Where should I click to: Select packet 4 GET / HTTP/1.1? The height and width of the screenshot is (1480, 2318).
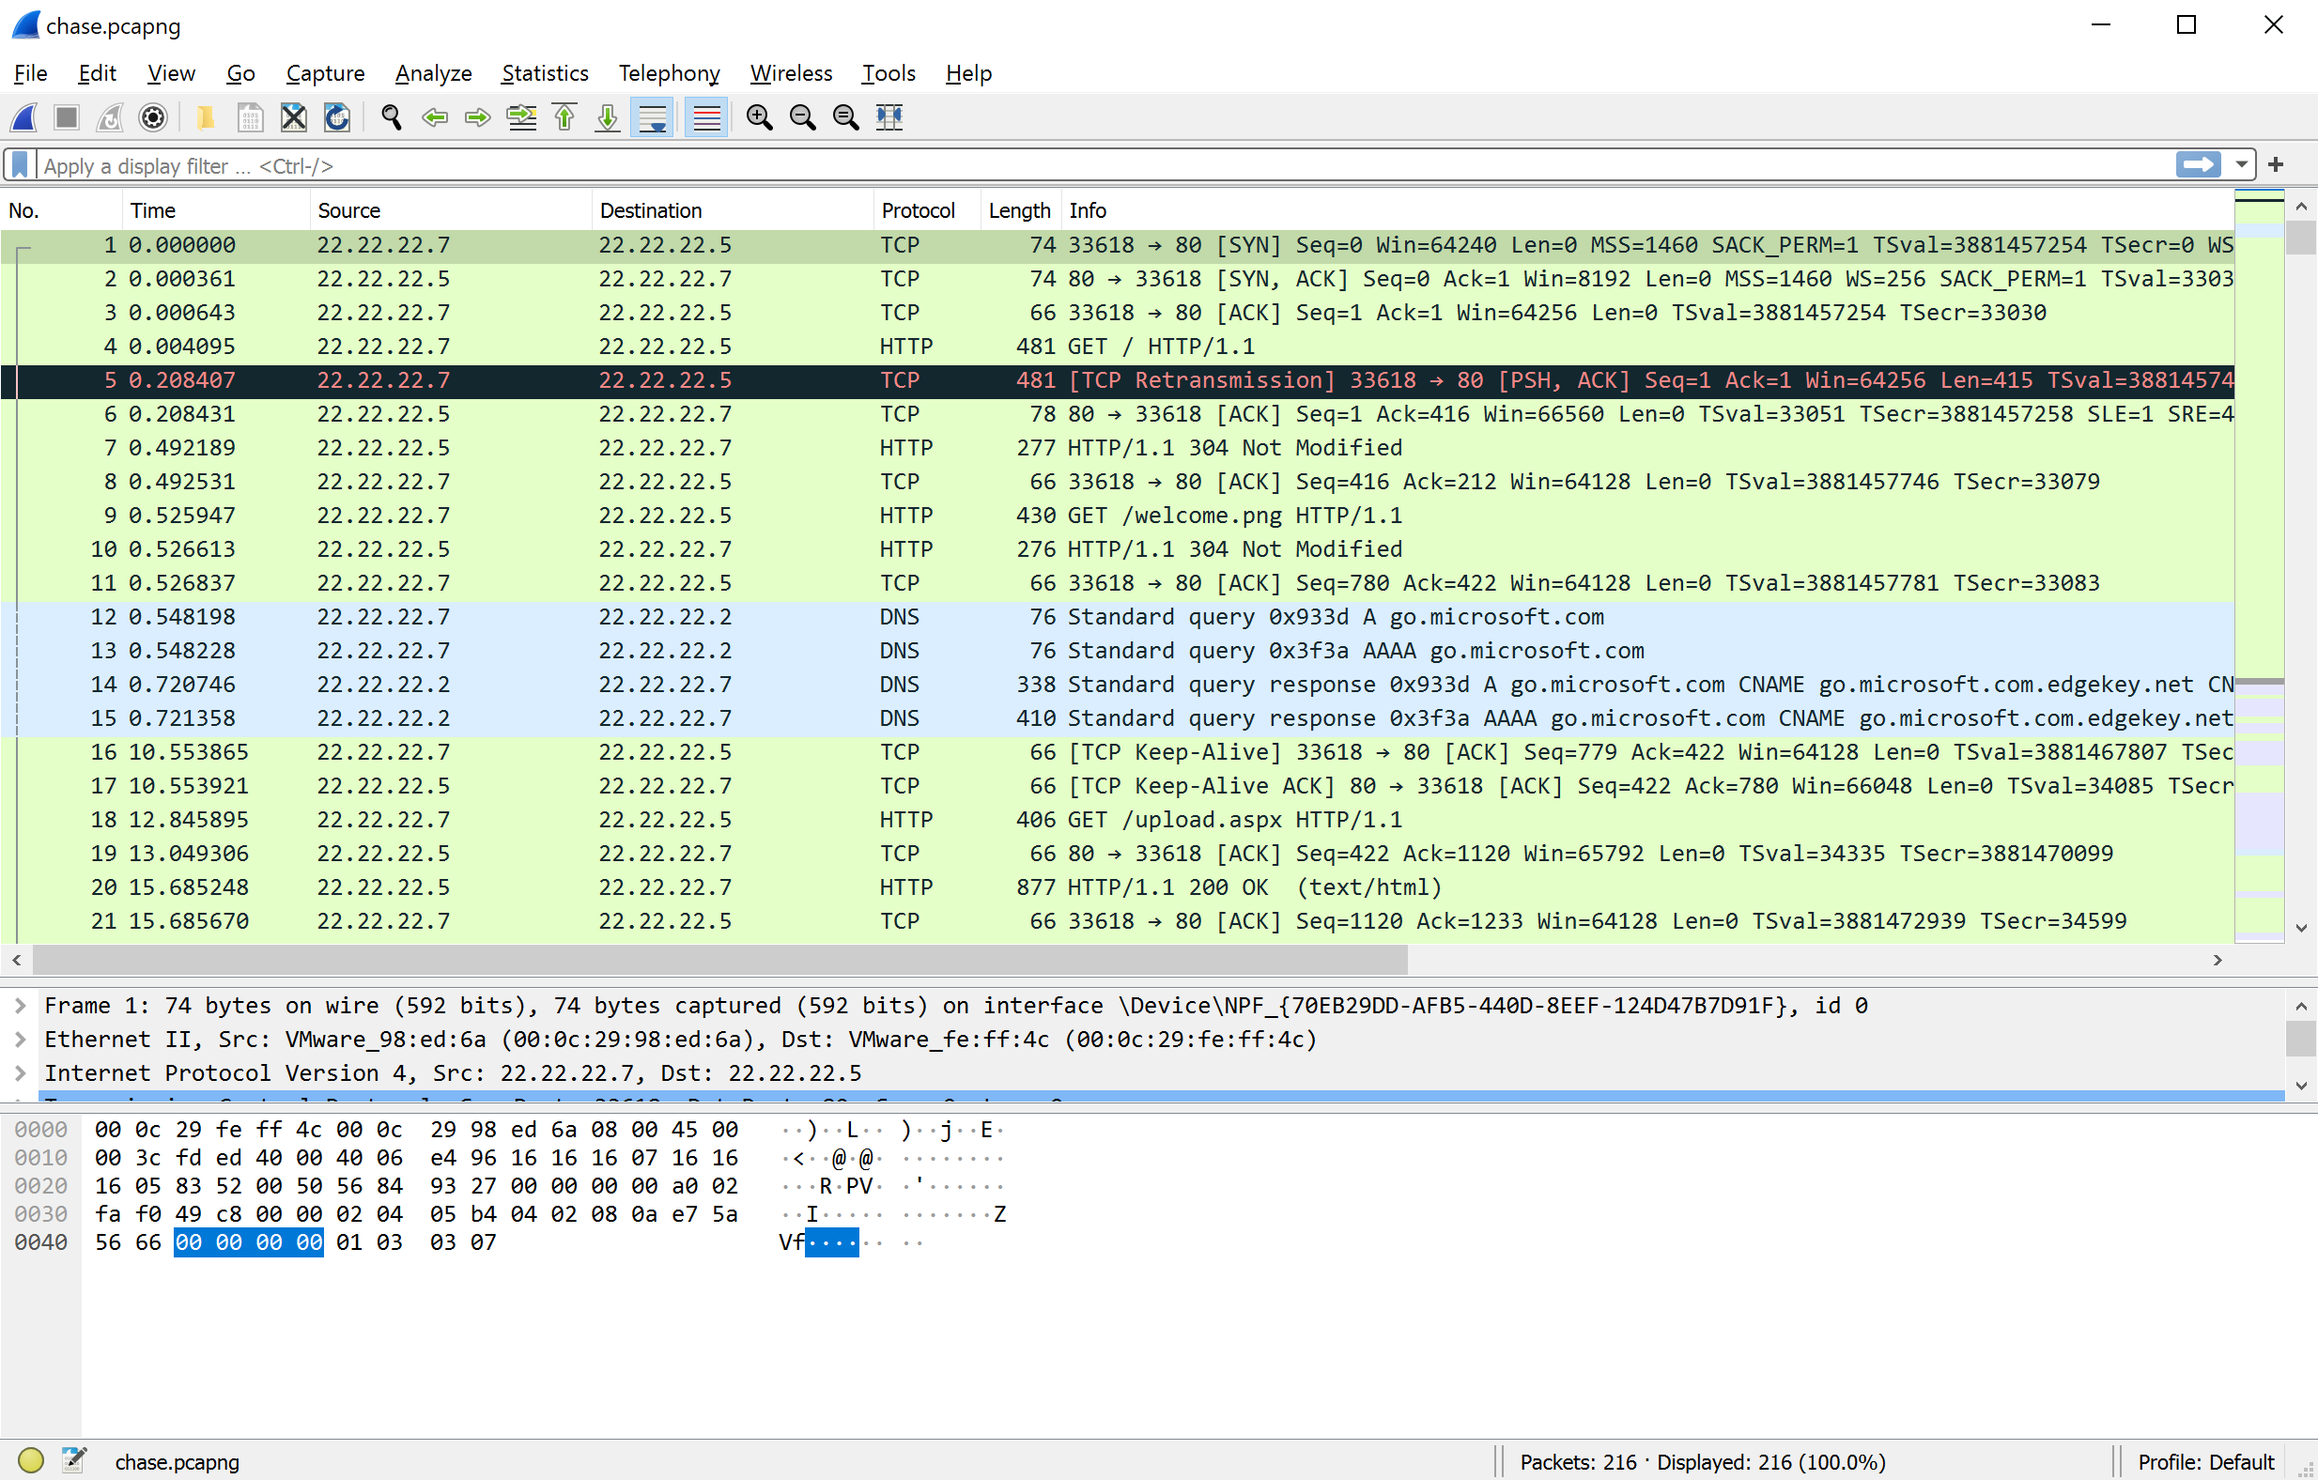(x=1117, y=347)
